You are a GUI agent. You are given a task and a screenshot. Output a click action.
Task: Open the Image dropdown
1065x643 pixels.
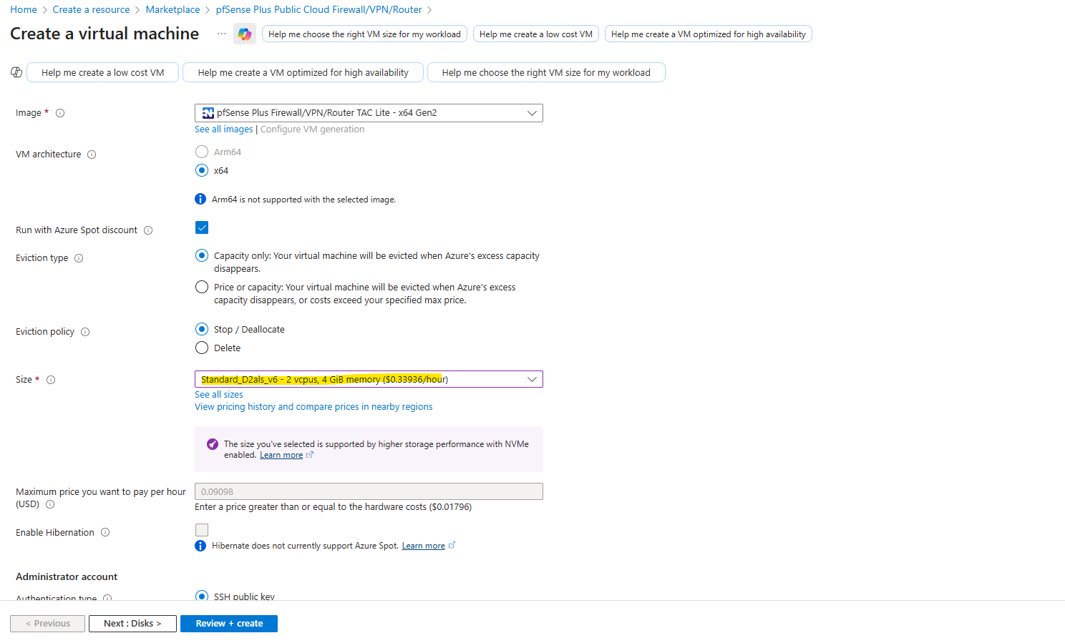369,113
